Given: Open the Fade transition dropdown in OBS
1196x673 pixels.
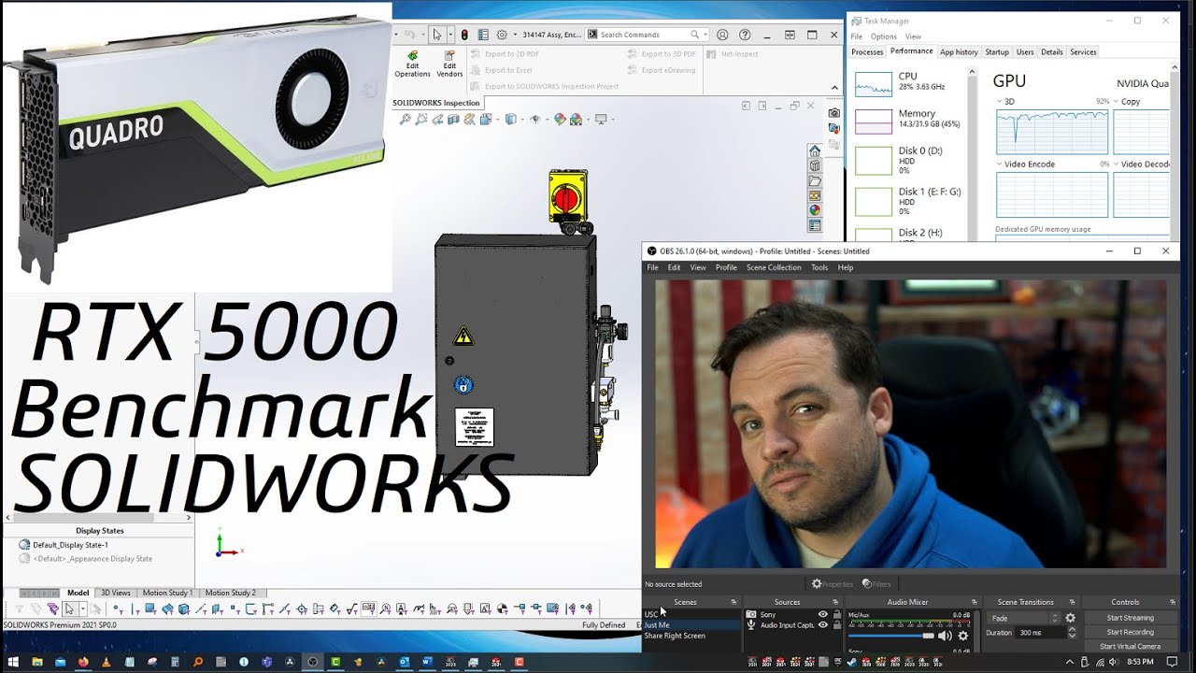Looking at the screenshot, I should coord(1024,618).
